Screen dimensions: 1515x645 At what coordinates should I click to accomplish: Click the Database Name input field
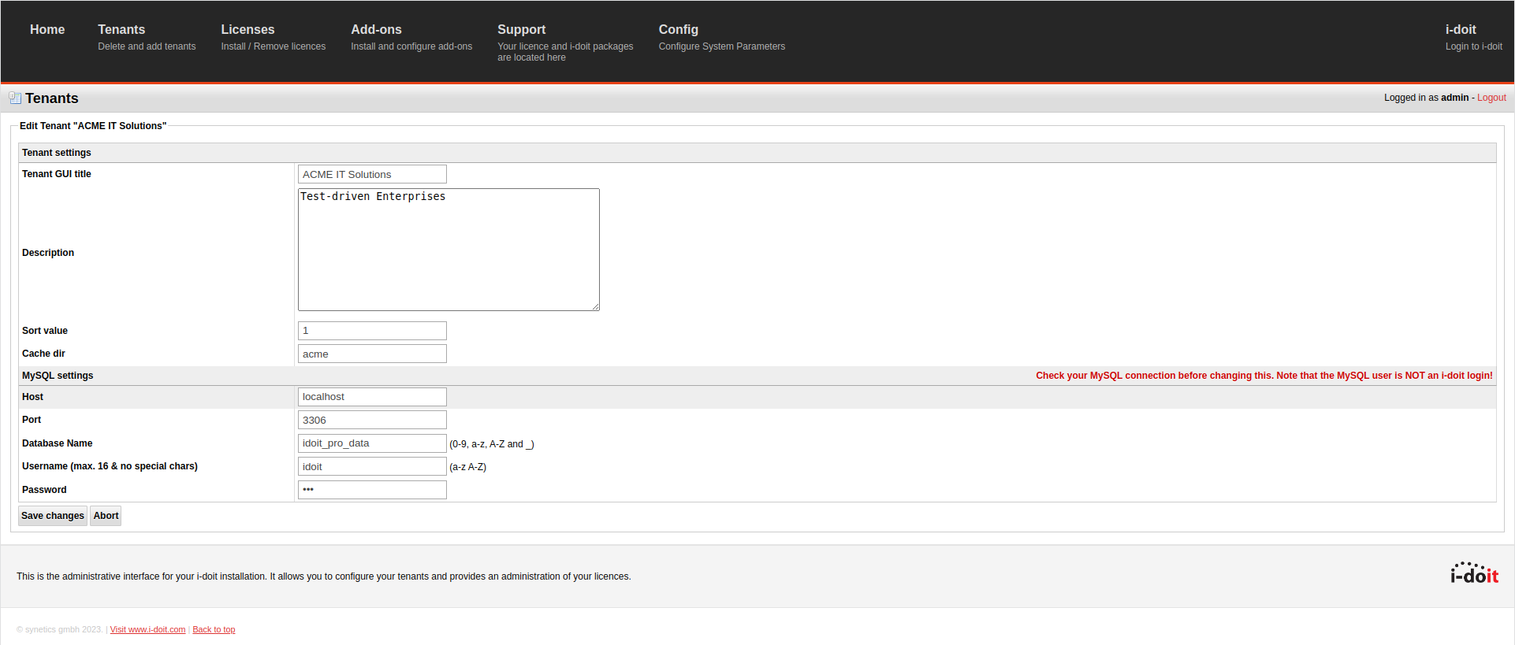(x=372, y=443)
